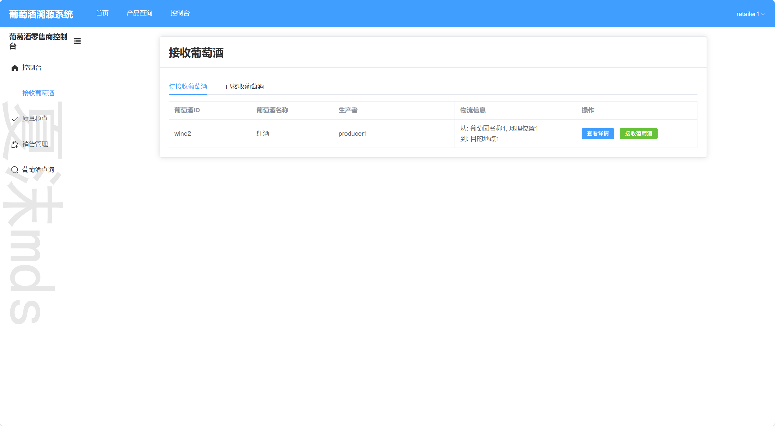Click the producer1 cell in table
Screen dimensions: 775x426
pos(352,134)
